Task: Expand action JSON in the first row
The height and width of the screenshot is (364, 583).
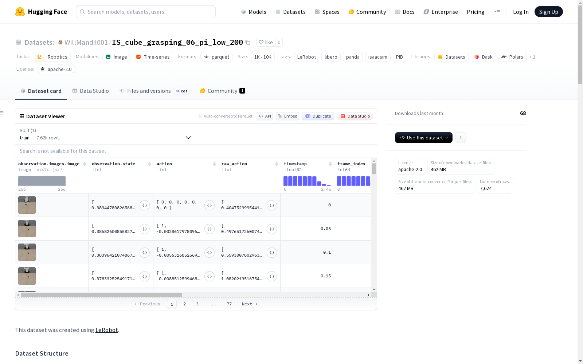Action: pos(210,205)
